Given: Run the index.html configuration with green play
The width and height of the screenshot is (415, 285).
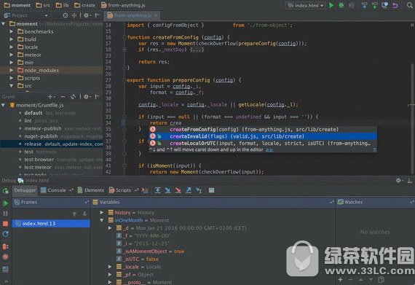Looking at the screenshot, I should click(x=331, y=5).
